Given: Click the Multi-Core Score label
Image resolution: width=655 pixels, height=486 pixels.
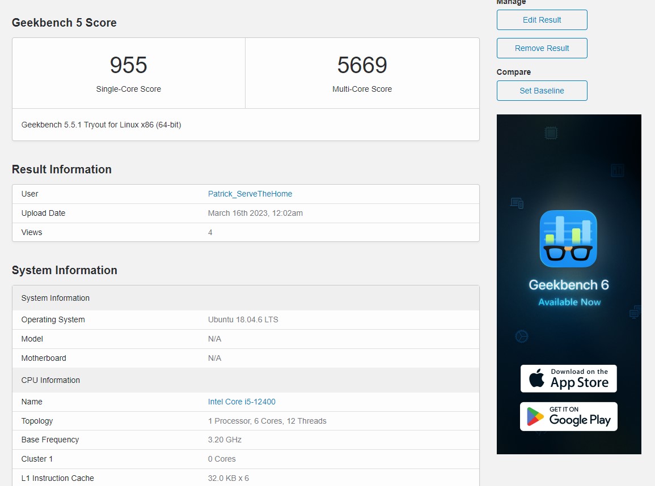Looking at the screenshot, I should (362, 89).
